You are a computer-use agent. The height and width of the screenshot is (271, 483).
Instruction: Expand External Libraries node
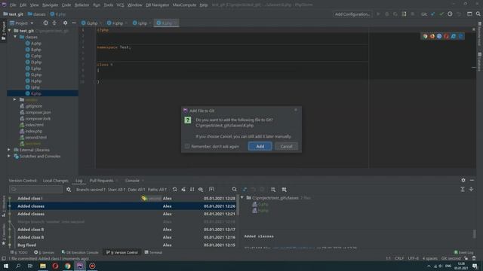tap(9, 150)
